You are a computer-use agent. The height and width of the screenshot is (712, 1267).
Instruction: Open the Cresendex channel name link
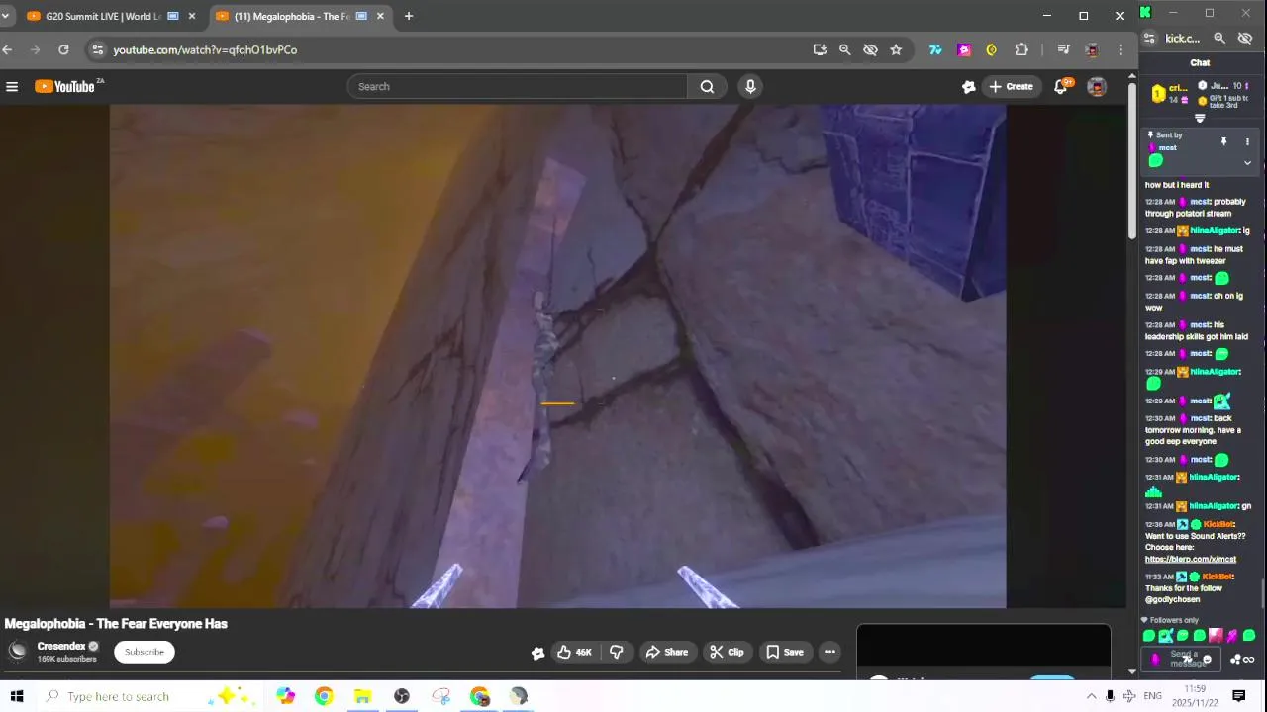[61, 646]
